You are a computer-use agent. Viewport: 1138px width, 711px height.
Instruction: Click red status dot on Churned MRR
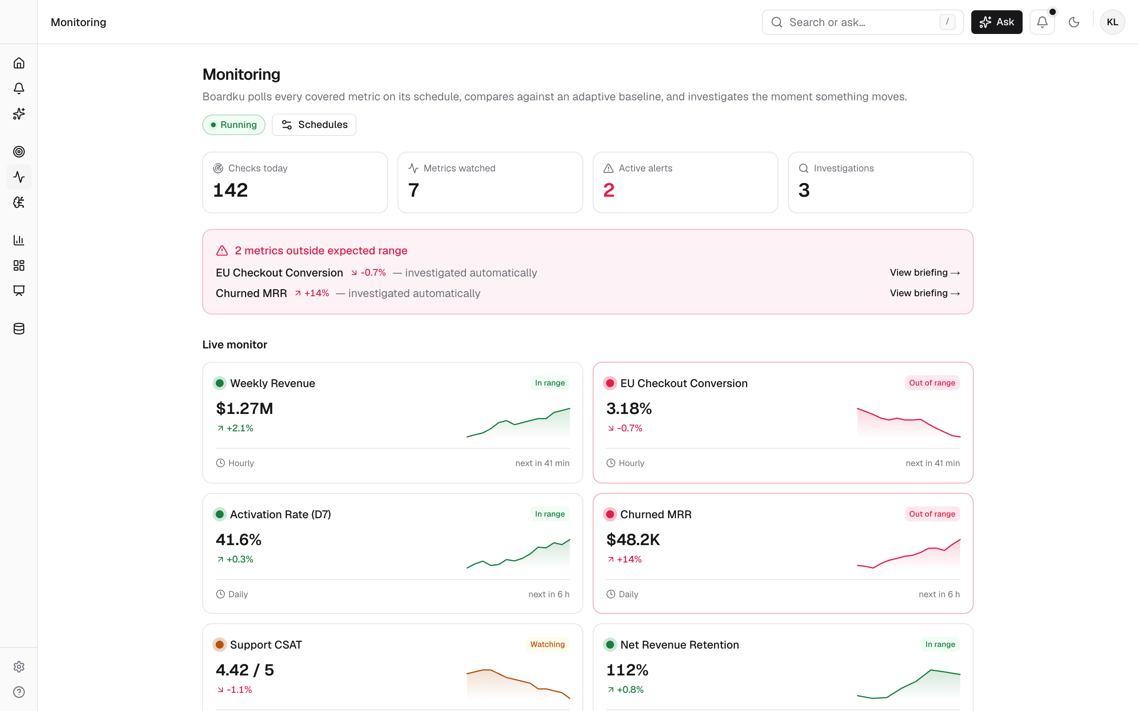[x=610, y=514]
